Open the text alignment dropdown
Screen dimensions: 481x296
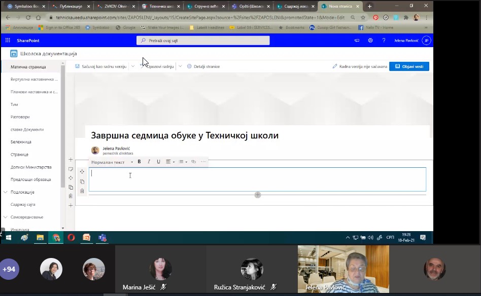pos(170,162)
